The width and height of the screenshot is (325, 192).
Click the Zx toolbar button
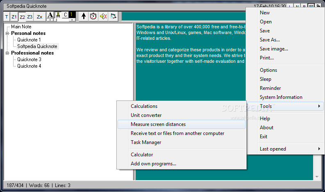tap(39, 17)
